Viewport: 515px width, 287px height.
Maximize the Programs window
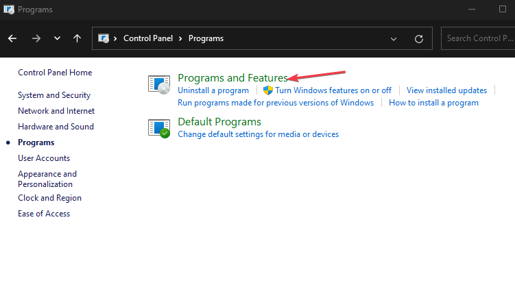tap(503, 9)
